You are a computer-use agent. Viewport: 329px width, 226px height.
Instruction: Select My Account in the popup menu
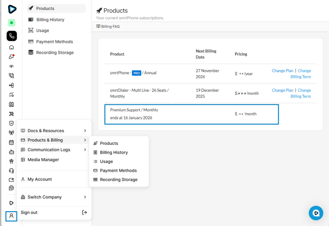[x=39, y=179]
